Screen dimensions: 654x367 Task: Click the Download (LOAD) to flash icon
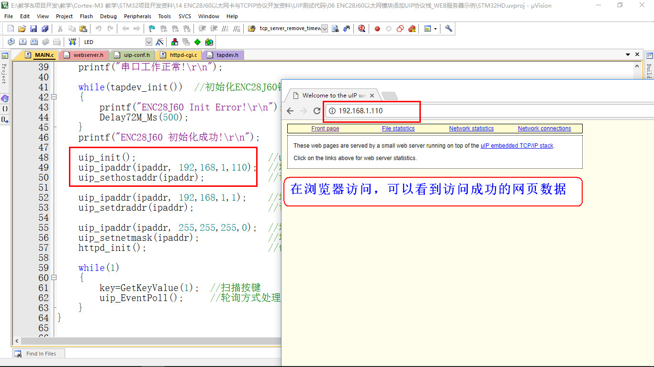(x=72, y=42)
